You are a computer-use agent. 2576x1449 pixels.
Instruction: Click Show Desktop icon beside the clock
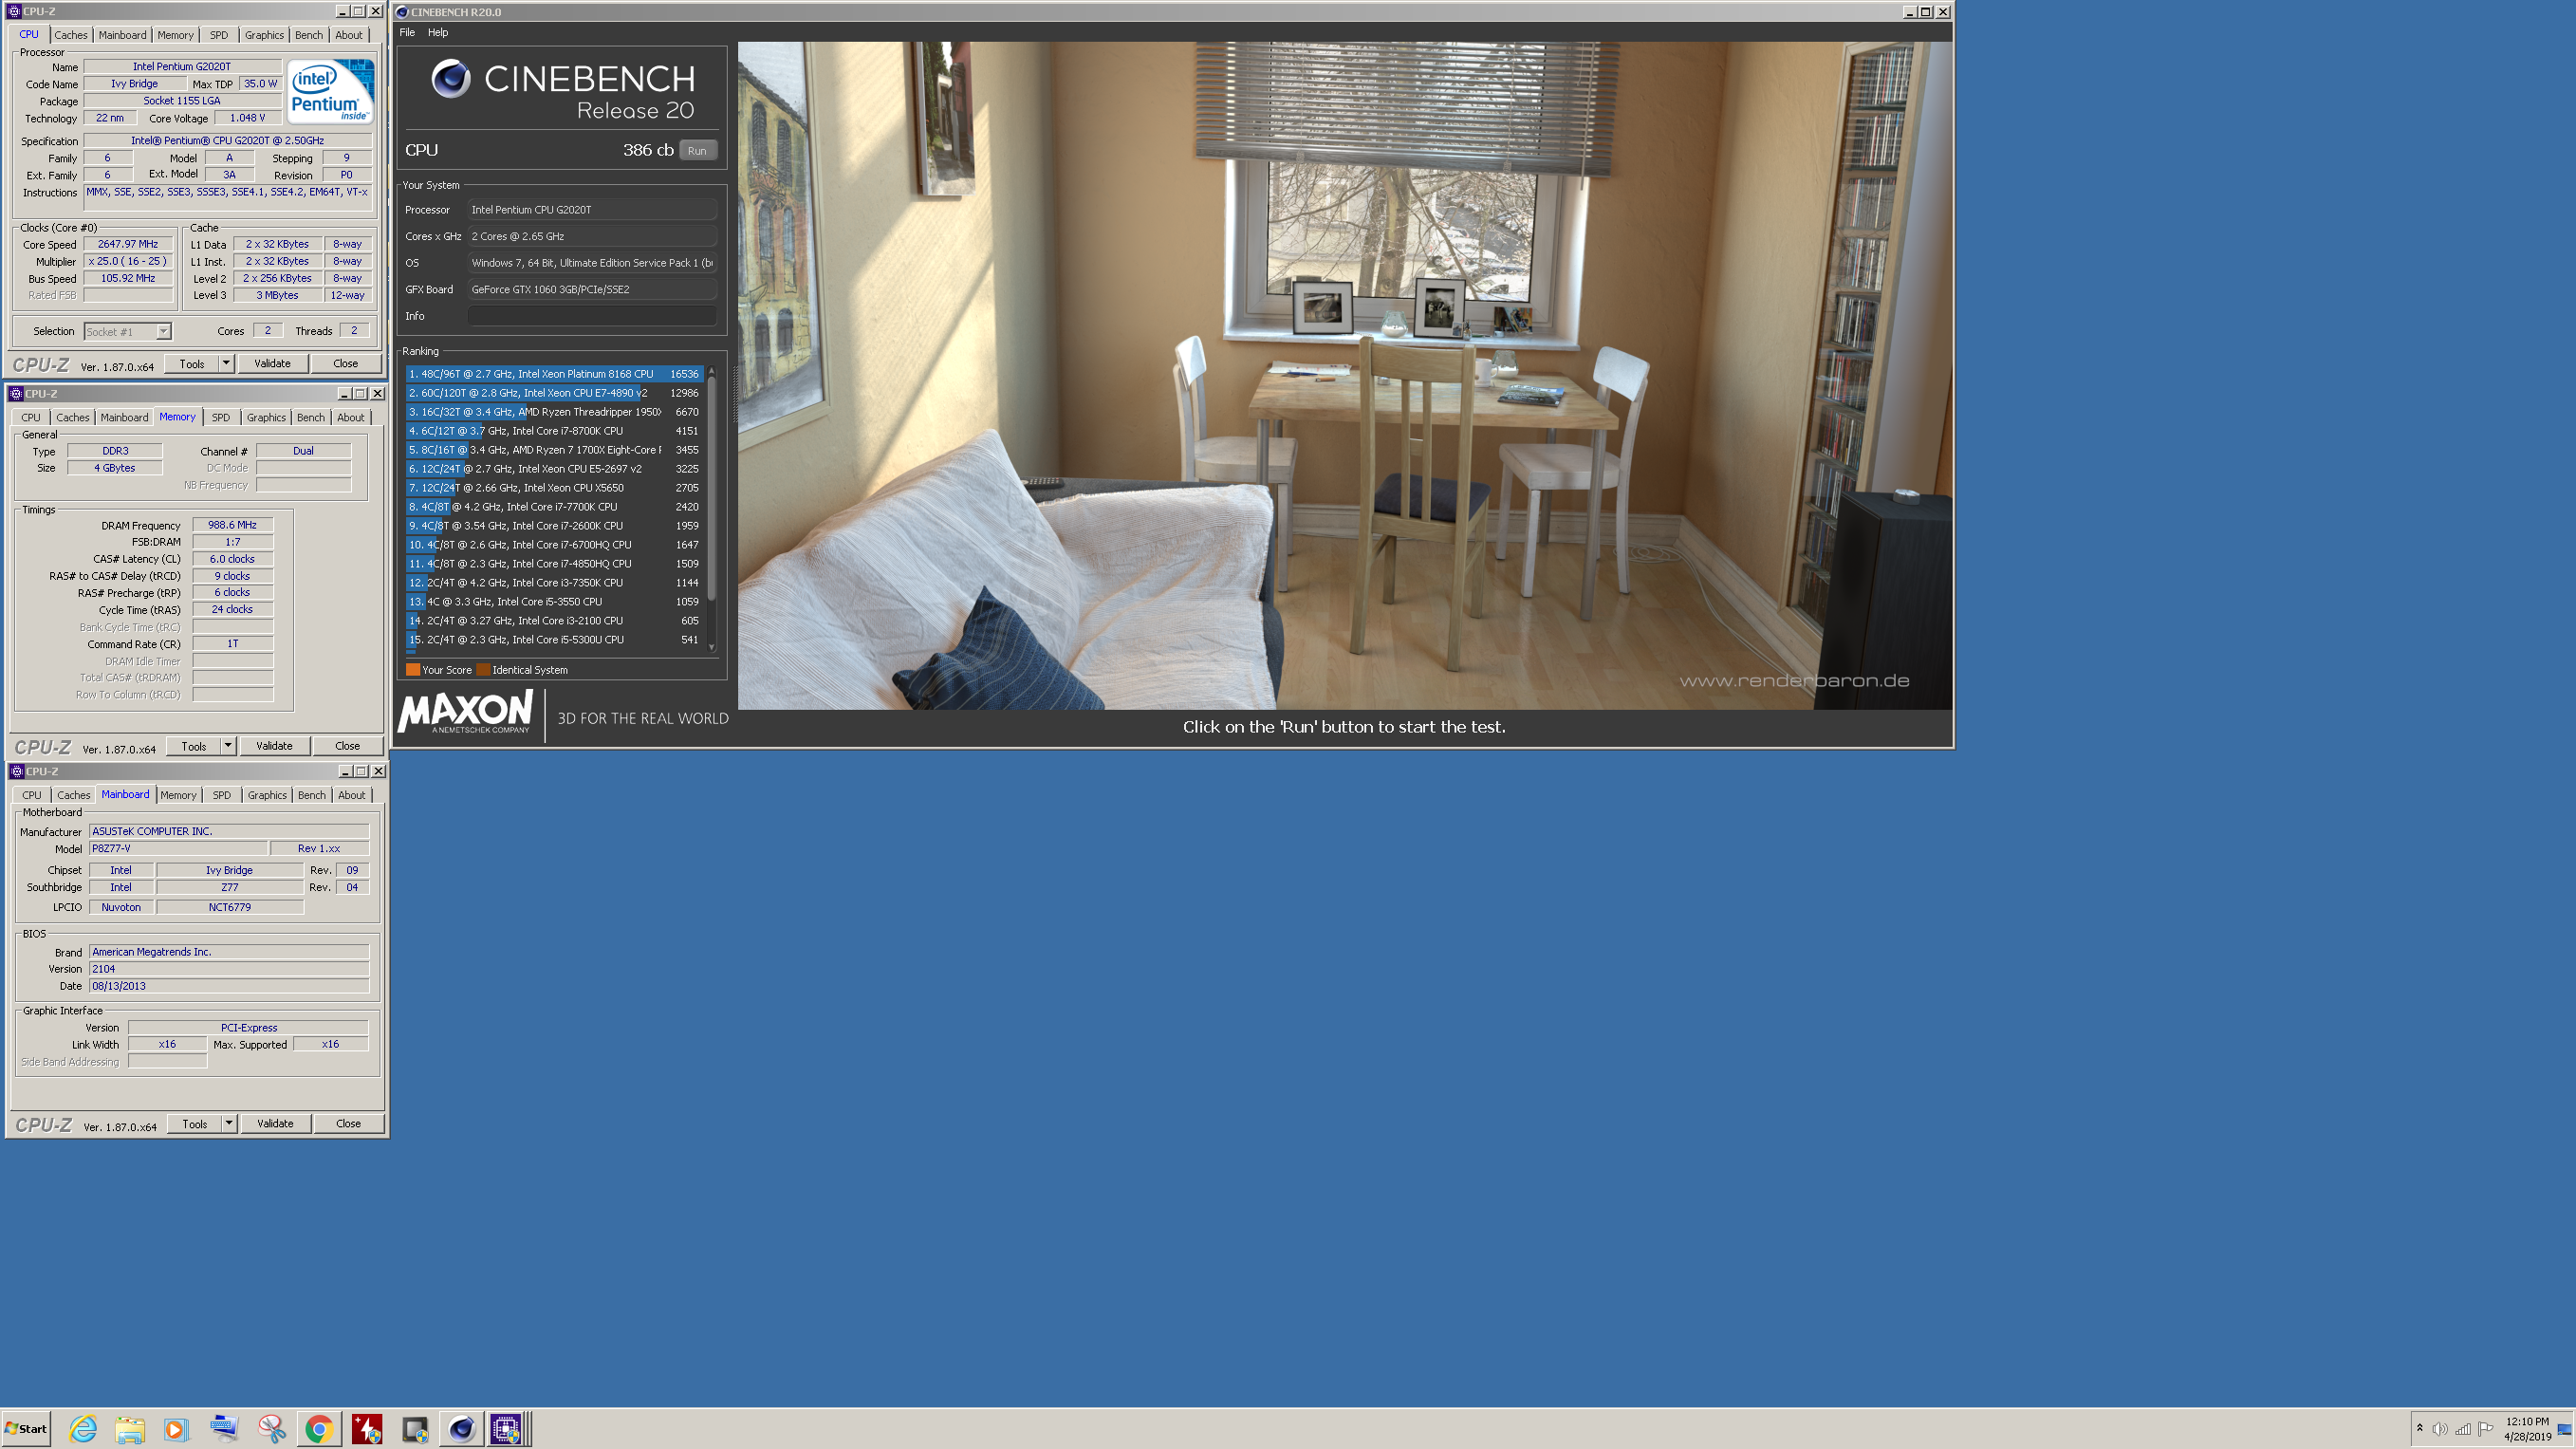2565,1429
